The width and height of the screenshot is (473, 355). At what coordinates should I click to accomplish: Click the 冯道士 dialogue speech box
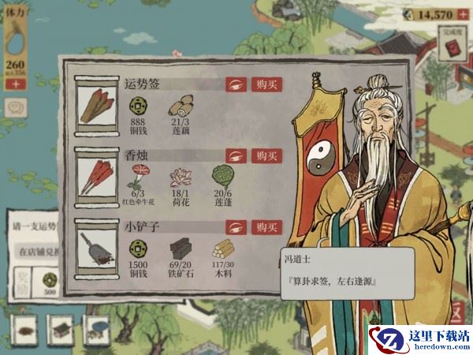coord(348,274)
